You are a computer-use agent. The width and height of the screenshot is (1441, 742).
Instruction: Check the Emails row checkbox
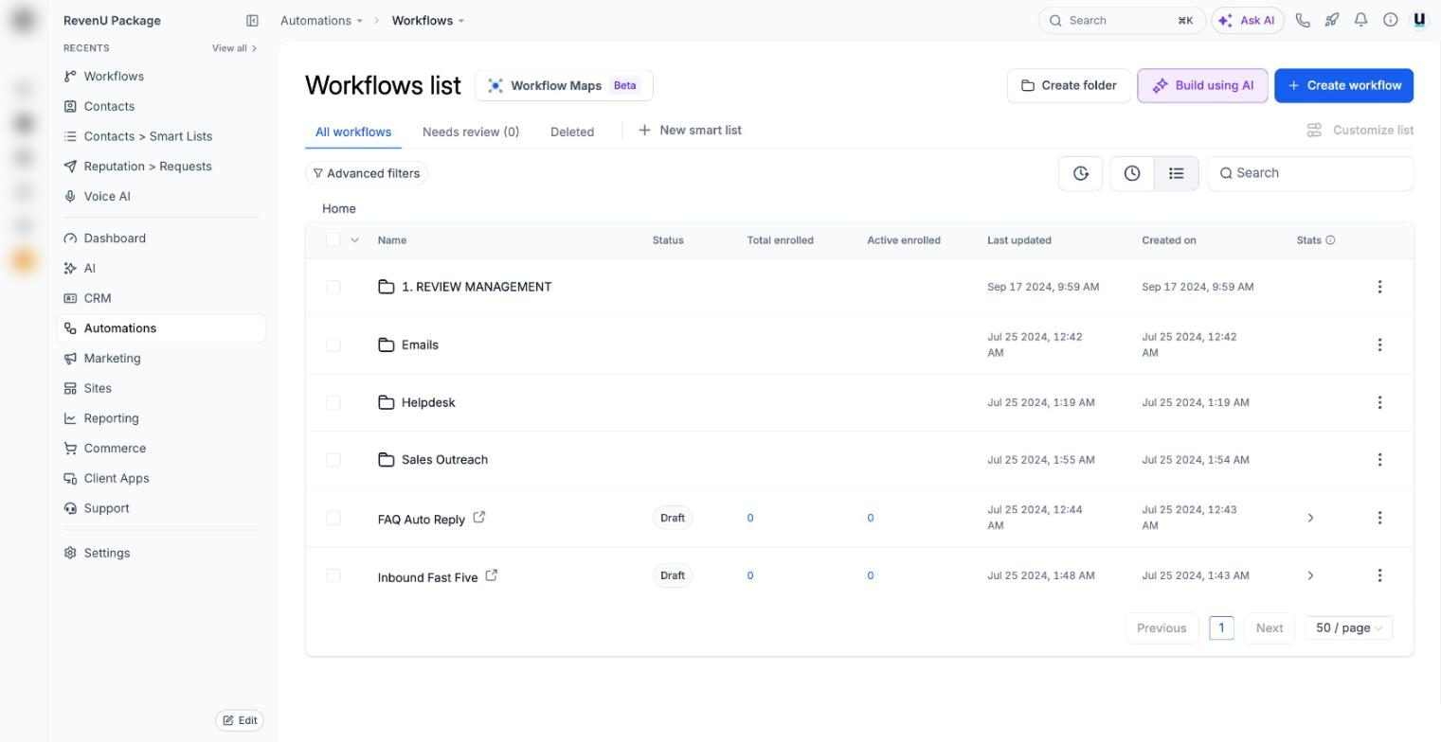point(333,344)
